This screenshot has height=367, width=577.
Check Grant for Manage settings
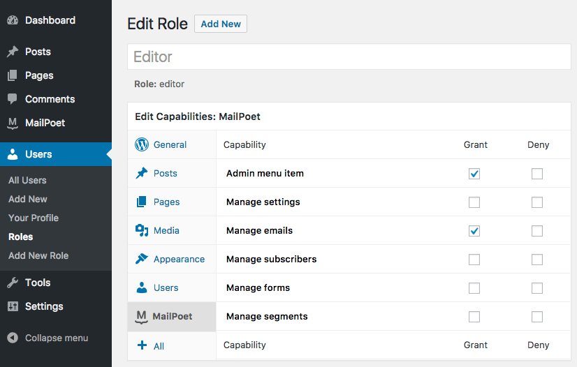474,202
